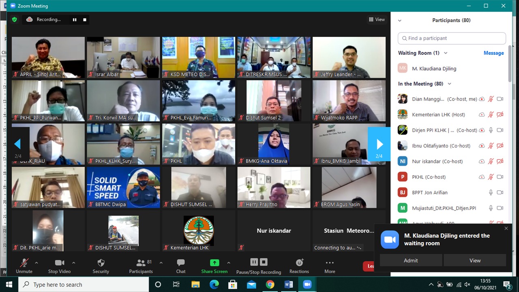Open the participants panel chevron menu

tap(400, 20)
